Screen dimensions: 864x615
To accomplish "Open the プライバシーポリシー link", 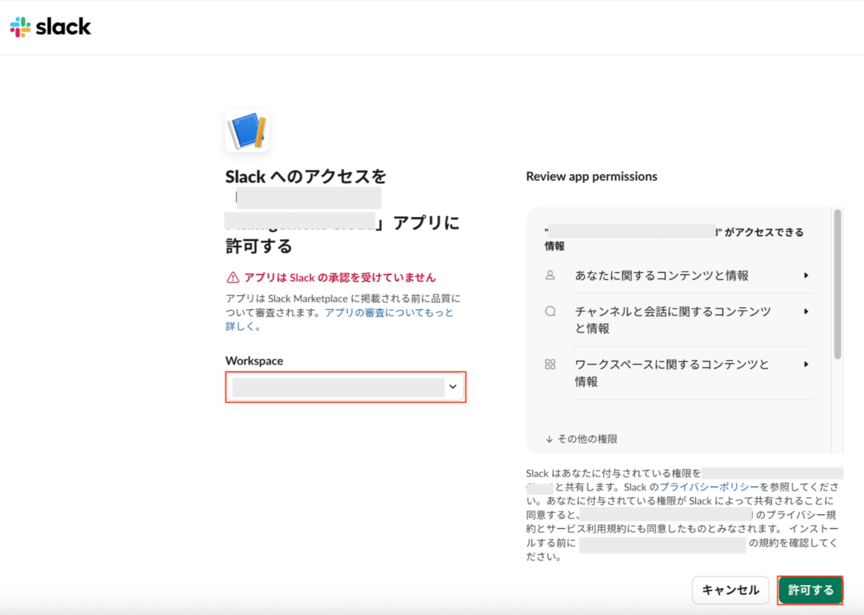I will point(709,487).
